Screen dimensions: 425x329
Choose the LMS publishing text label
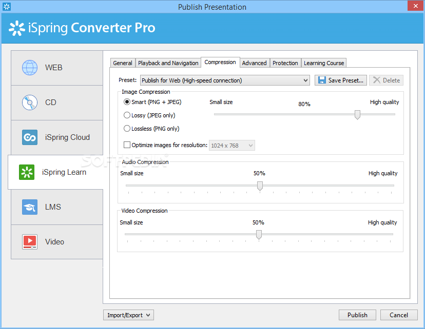tap(53, 207)
